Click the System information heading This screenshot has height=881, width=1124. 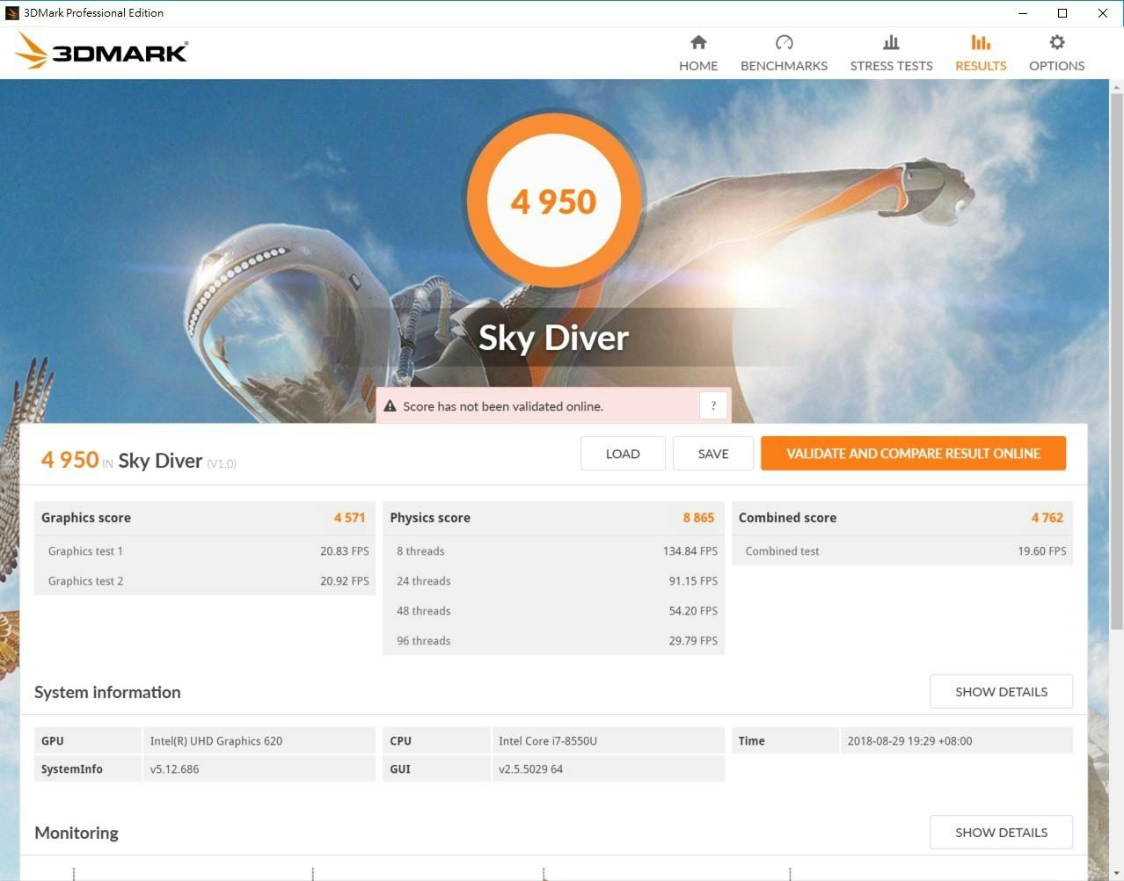[x=107, y=692]
